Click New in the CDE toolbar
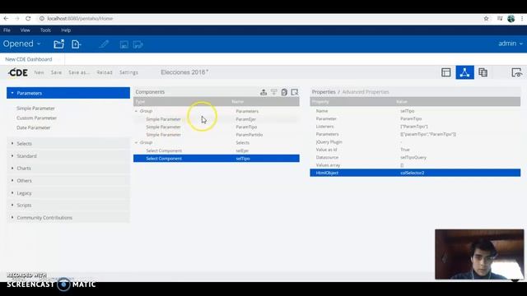The width and height of the screenshot is (527, 296). 39,72
